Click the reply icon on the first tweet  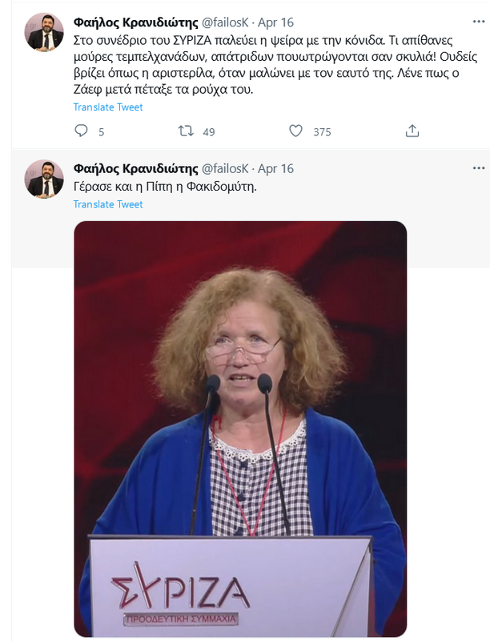(81, 131)
